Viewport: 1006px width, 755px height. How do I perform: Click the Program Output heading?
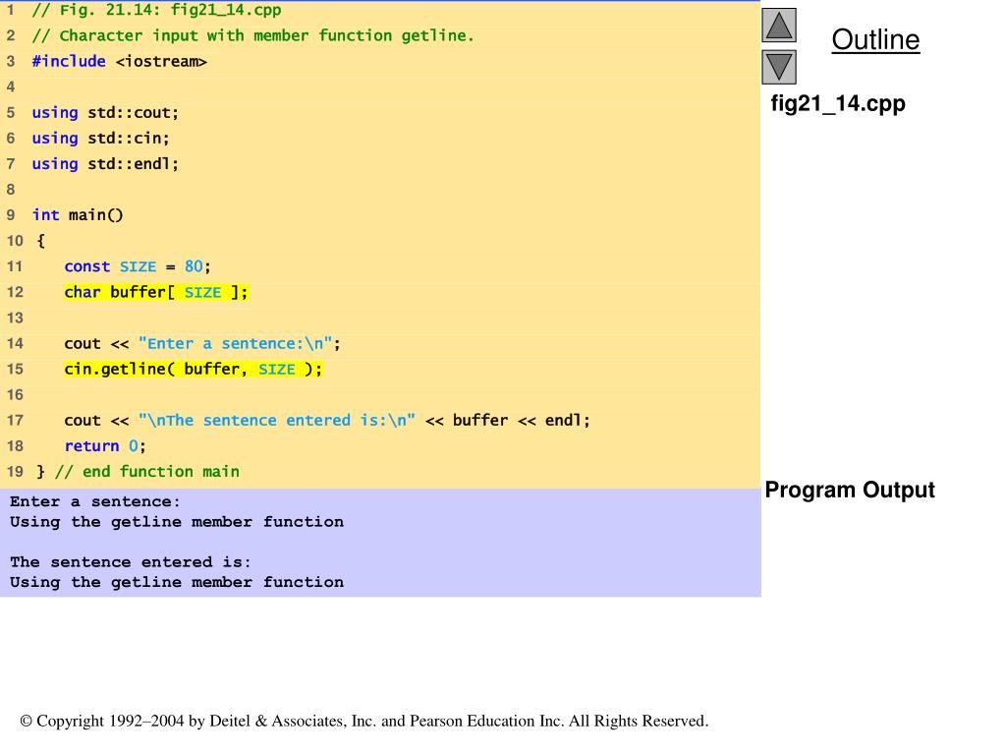click(850, 490)
